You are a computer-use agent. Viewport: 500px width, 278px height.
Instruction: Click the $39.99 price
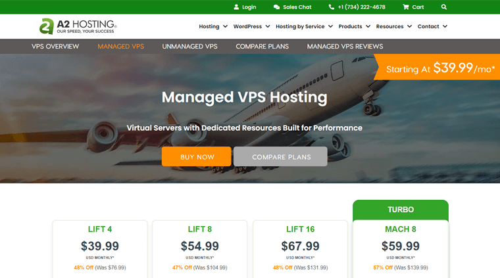[100, 246]
